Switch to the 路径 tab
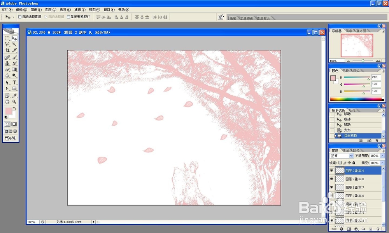The width and height of the screenshot is (389, 233). [356, 151]
